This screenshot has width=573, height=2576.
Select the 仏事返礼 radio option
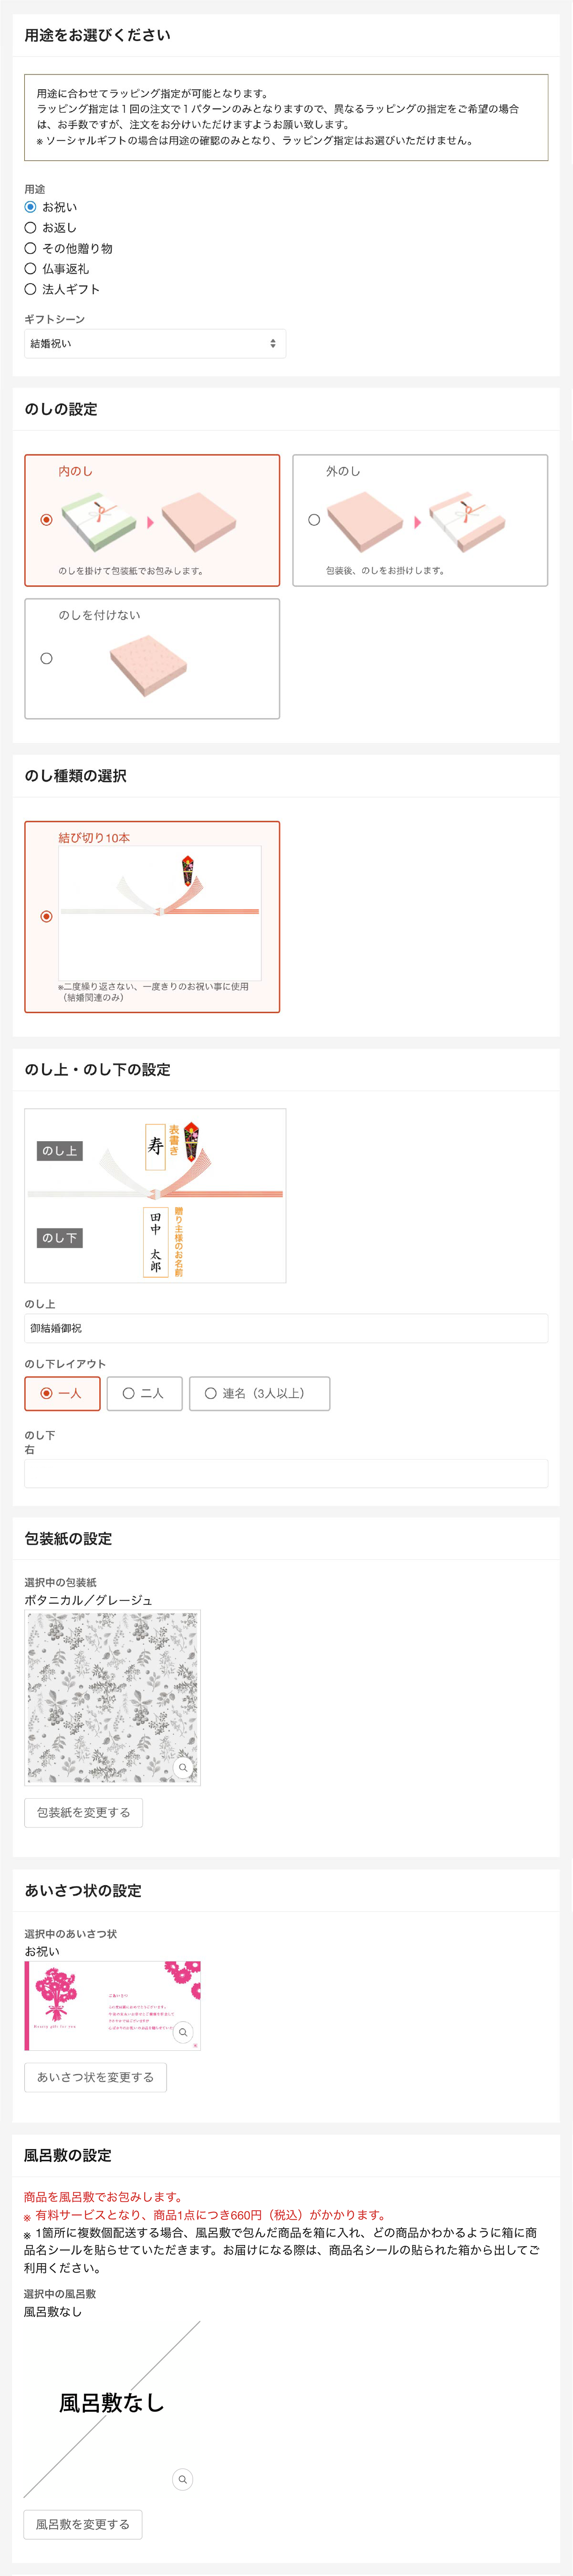point(30,269)
